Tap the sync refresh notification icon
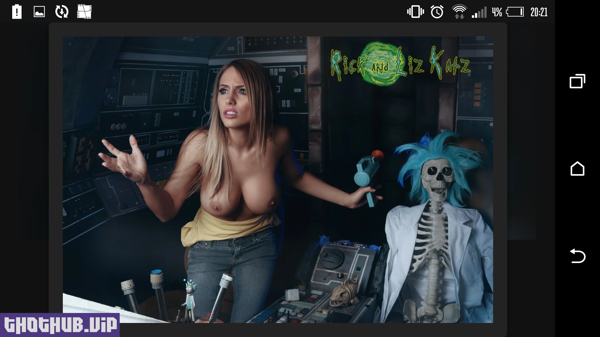Image resolution: width=600 pixels, height=337 pixels. pyautogui.click(x=62, y=12)
